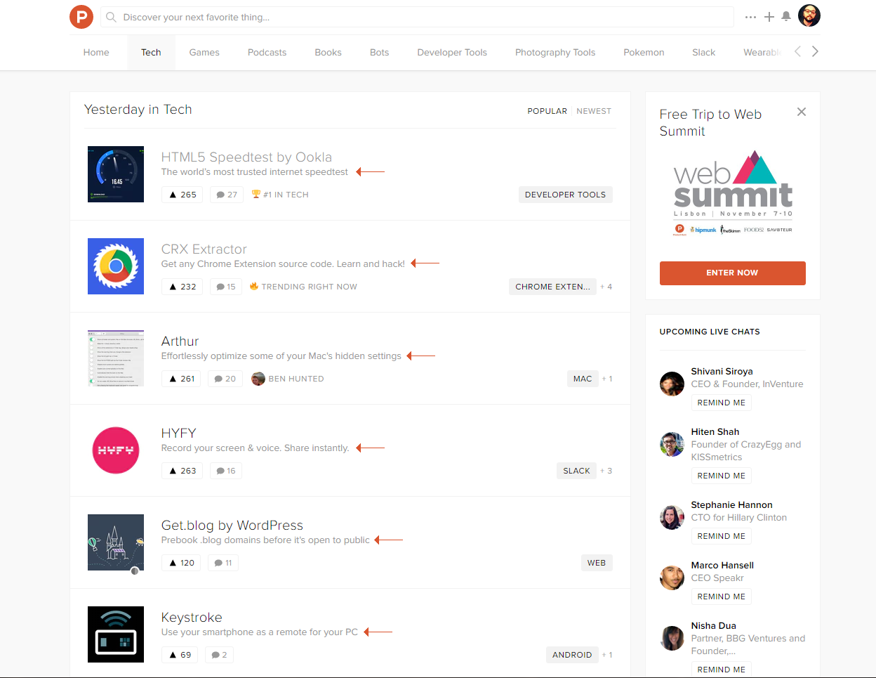The width and height of the screenshot is (876, 678).
Task: Open comments on Get.blog (11)
Action: click(x=223, y=563)
